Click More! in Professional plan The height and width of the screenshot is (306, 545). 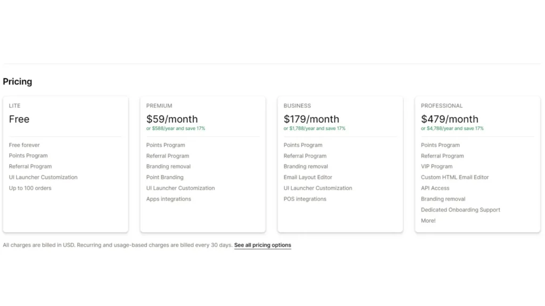click(x=428, y=220)
